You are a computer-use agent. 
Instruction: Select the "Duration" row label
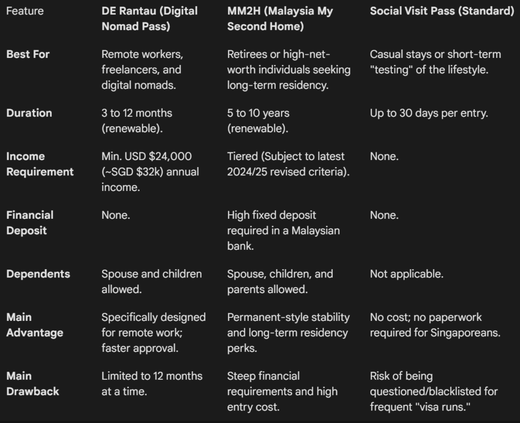click(x=29, y=113)
